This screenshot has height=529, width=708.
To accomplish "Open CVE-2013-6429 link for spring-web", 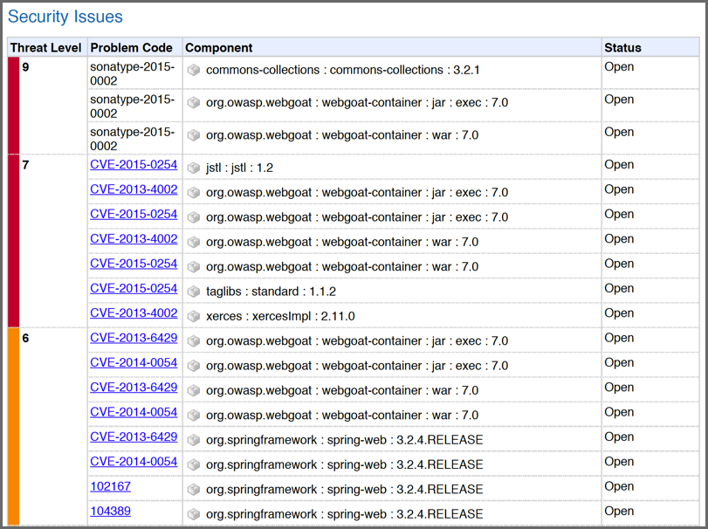I will tap(134, 437).
